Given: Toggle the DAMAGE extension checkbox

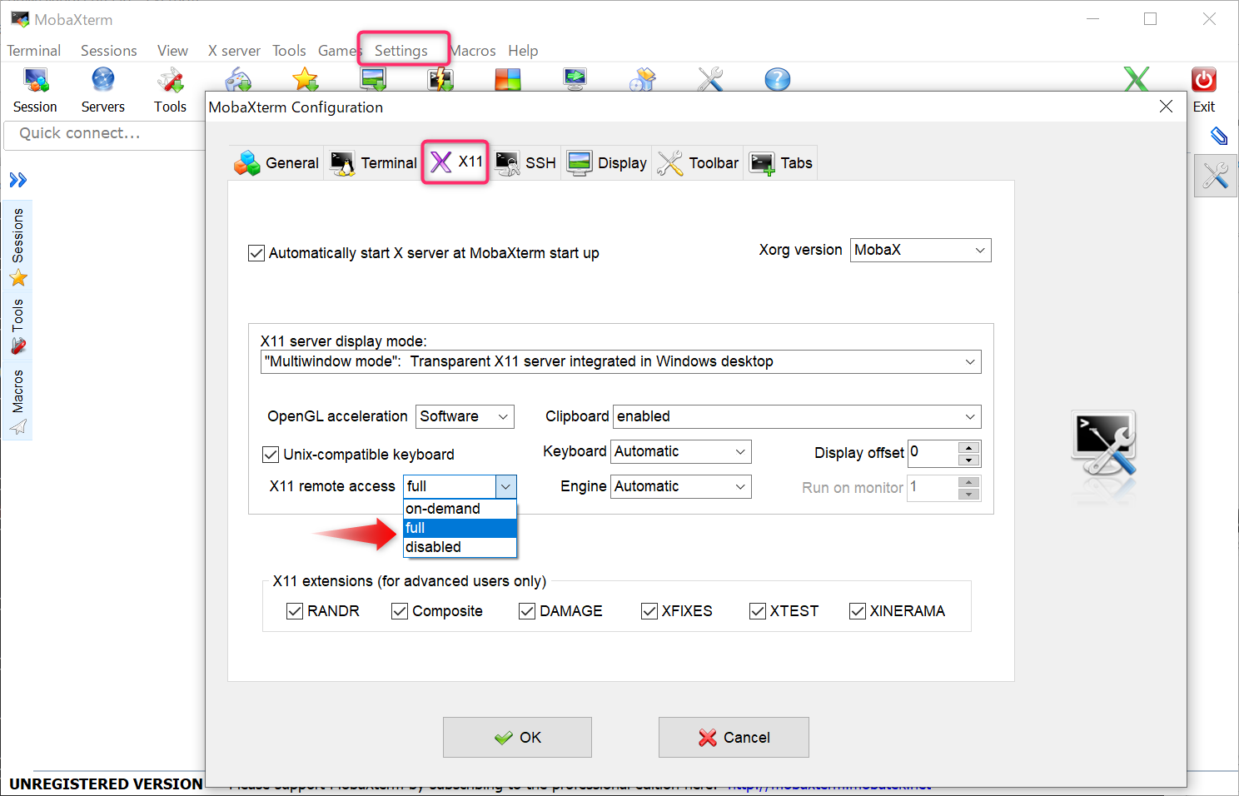Looking at the screenshot, I should point(527,611).
